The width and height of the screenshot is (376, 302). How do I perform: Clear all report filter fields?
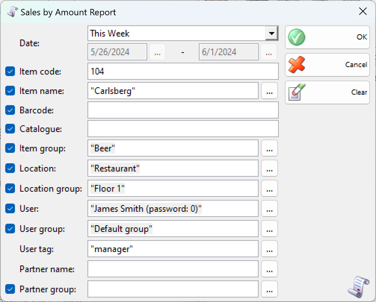[x=327, y=92]
